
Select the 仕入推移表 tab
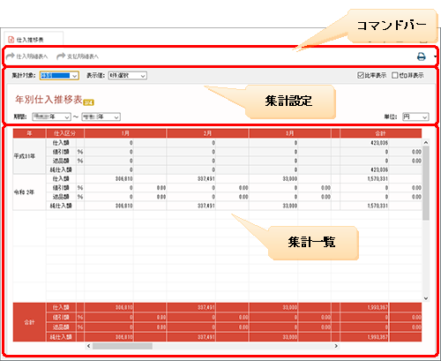34,39
